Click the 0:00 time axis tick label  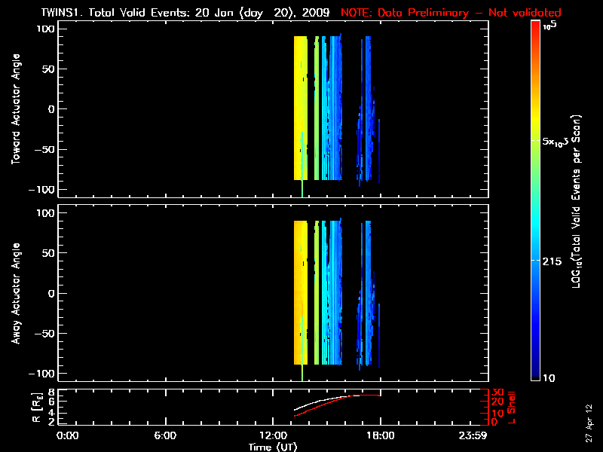coord(68,435)
